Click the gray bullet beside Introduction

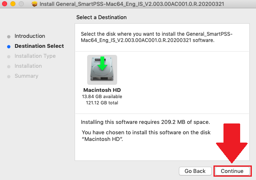(9, 36)
